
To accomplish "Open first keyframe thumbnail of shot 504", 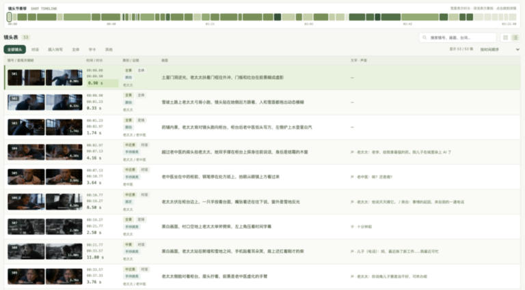I will click(26, 152).
